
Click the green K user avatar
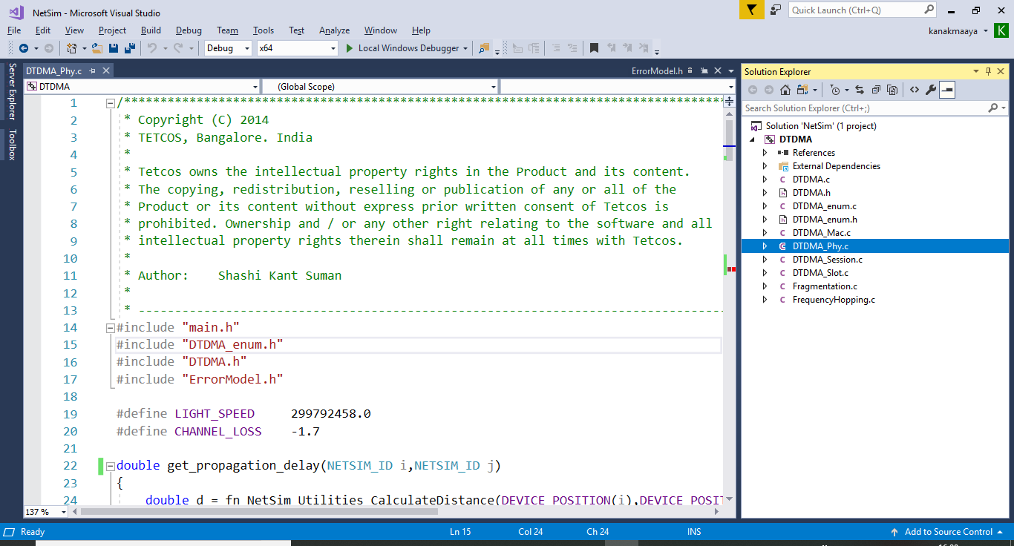(1001, 30)
